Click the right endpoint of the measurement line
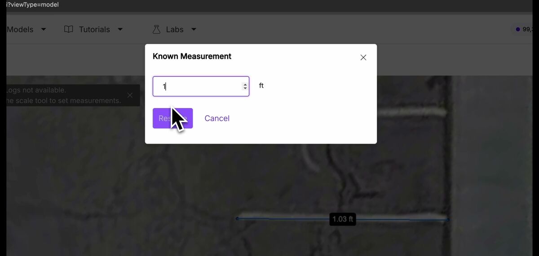 point(448,219)
